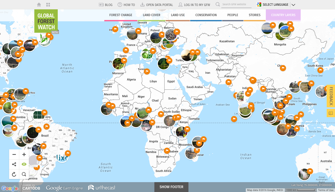Open the story thumbnail over Sri Lanka

245,109
